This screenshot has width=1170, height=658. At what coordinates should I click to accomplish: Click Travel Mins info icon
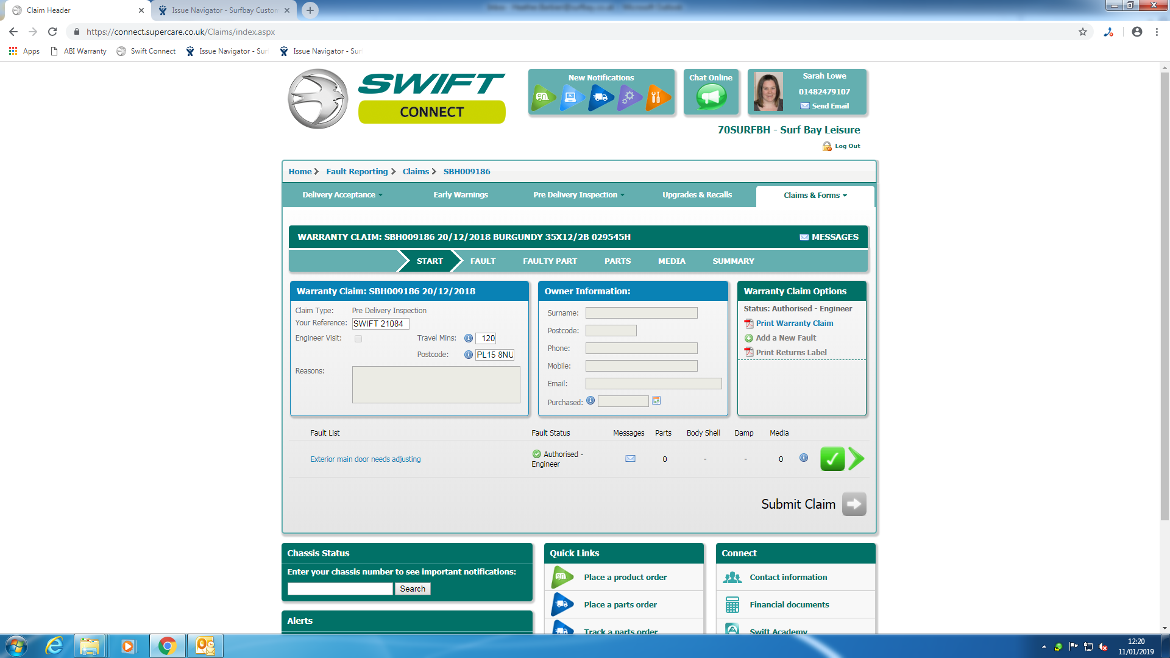click(x=468, y=338)
